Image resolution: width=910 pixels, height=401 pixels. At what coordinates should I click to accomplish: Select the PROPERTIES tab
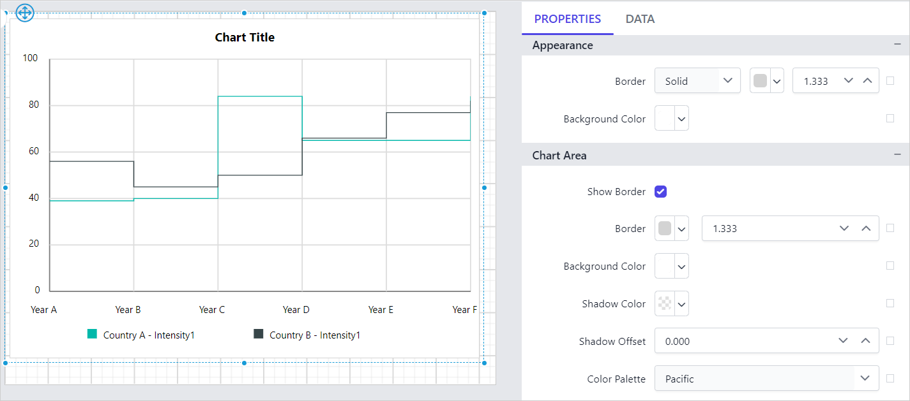tap(567, 19)
